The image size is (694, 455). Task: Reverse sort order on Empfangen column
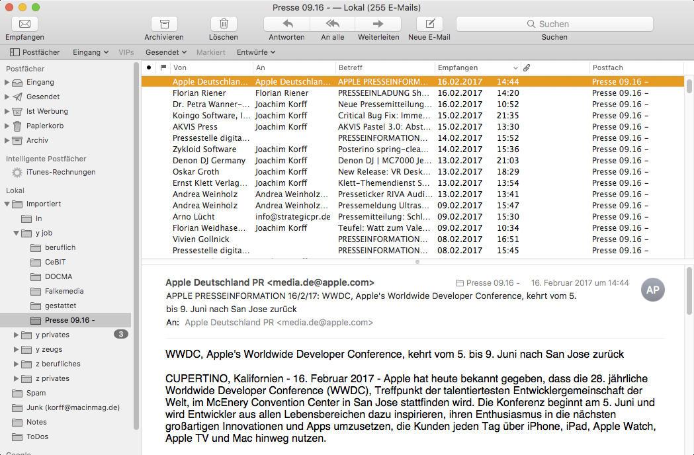(477, 67)
